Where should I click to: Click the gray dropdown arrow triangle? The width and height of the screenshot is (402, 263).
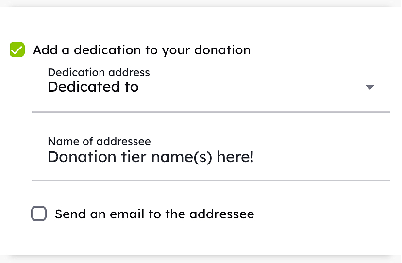pyautogui.click(x=370, y=87)
